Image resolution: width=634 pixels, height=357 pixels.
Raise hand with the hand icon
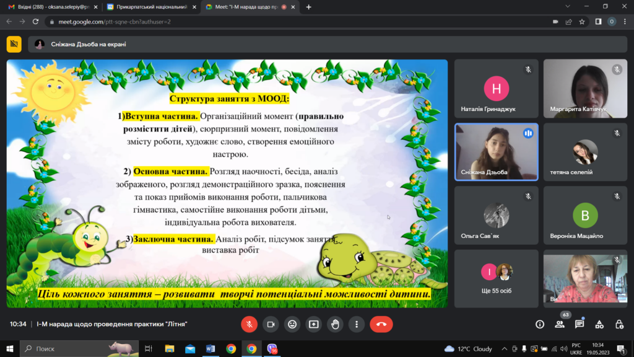[335, 324]
